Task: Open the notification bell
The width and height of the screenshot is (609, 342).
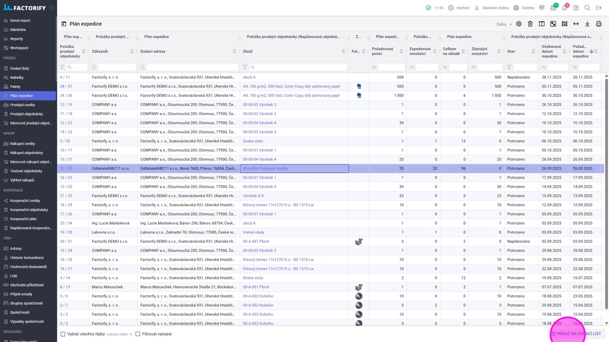Action: point(564,8)
